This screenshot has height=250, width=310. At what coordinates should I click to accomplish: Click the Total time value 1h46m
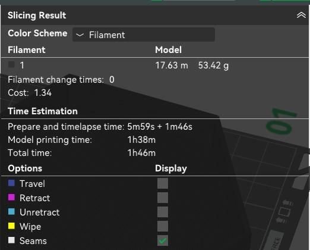pos(141,153)
